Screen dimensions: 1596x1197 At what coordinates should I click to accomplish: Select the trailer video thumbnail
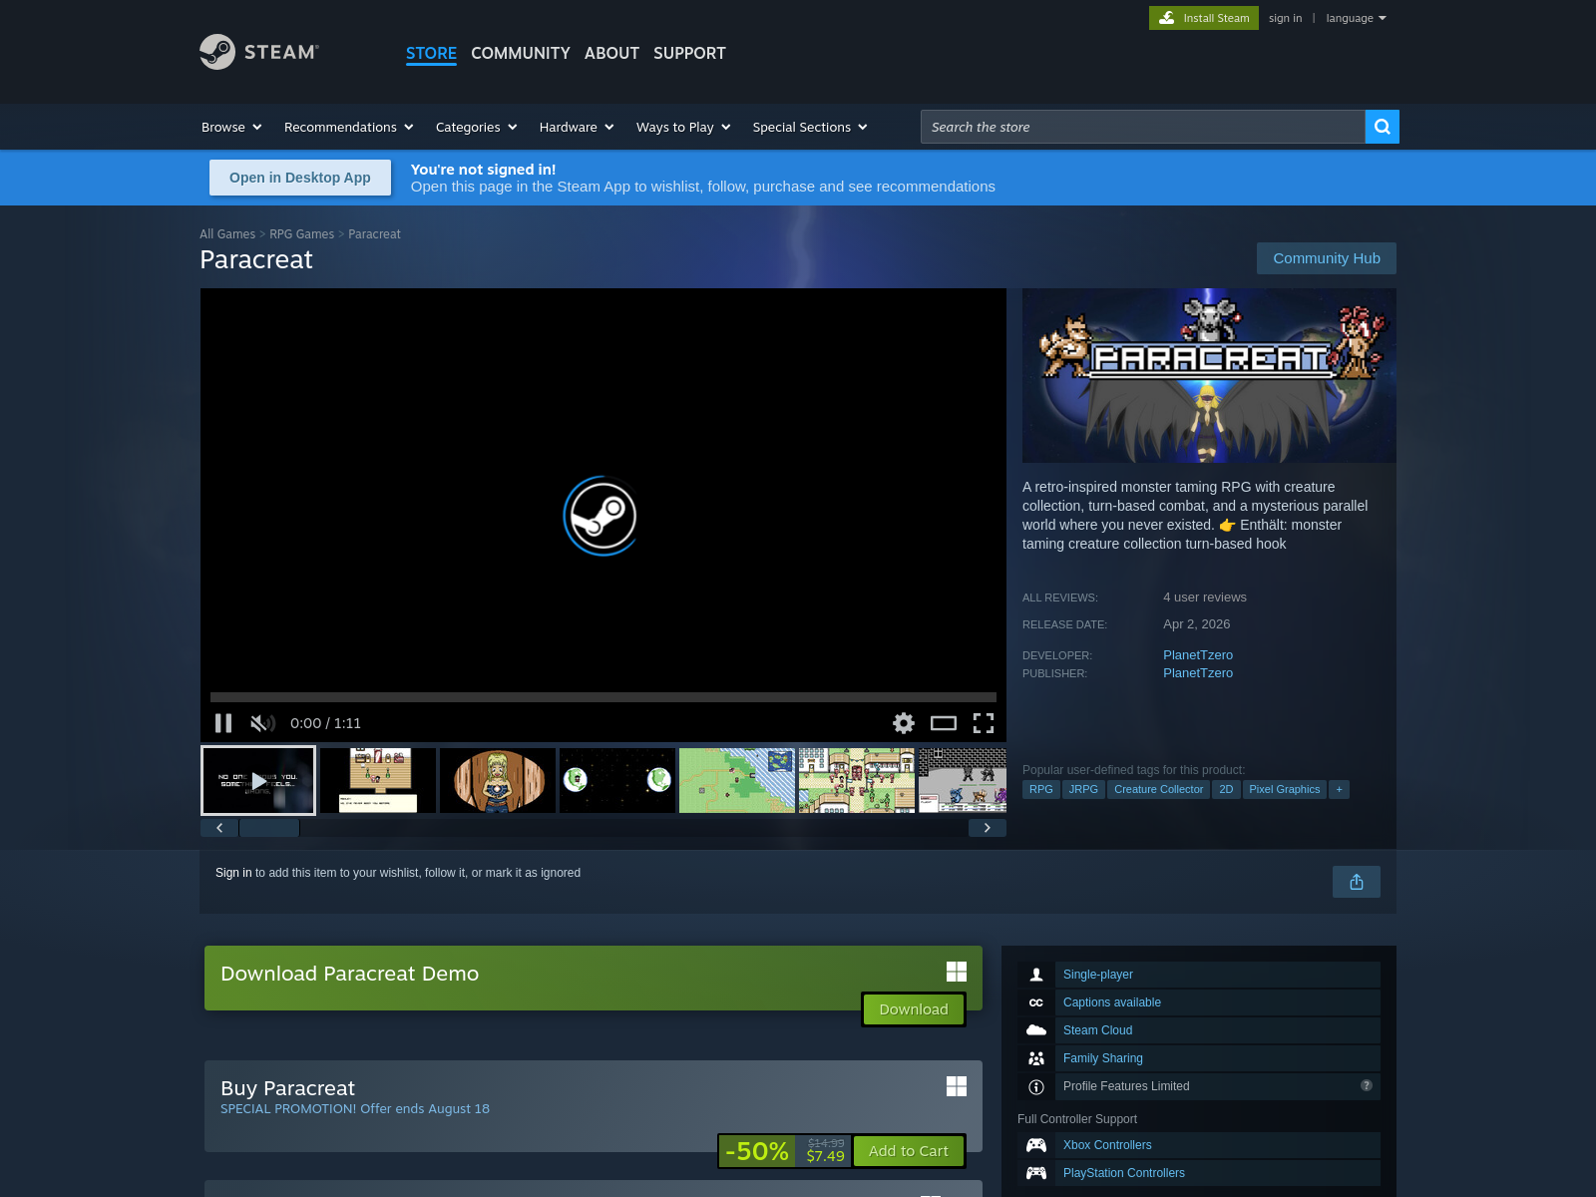coord(258,780)
